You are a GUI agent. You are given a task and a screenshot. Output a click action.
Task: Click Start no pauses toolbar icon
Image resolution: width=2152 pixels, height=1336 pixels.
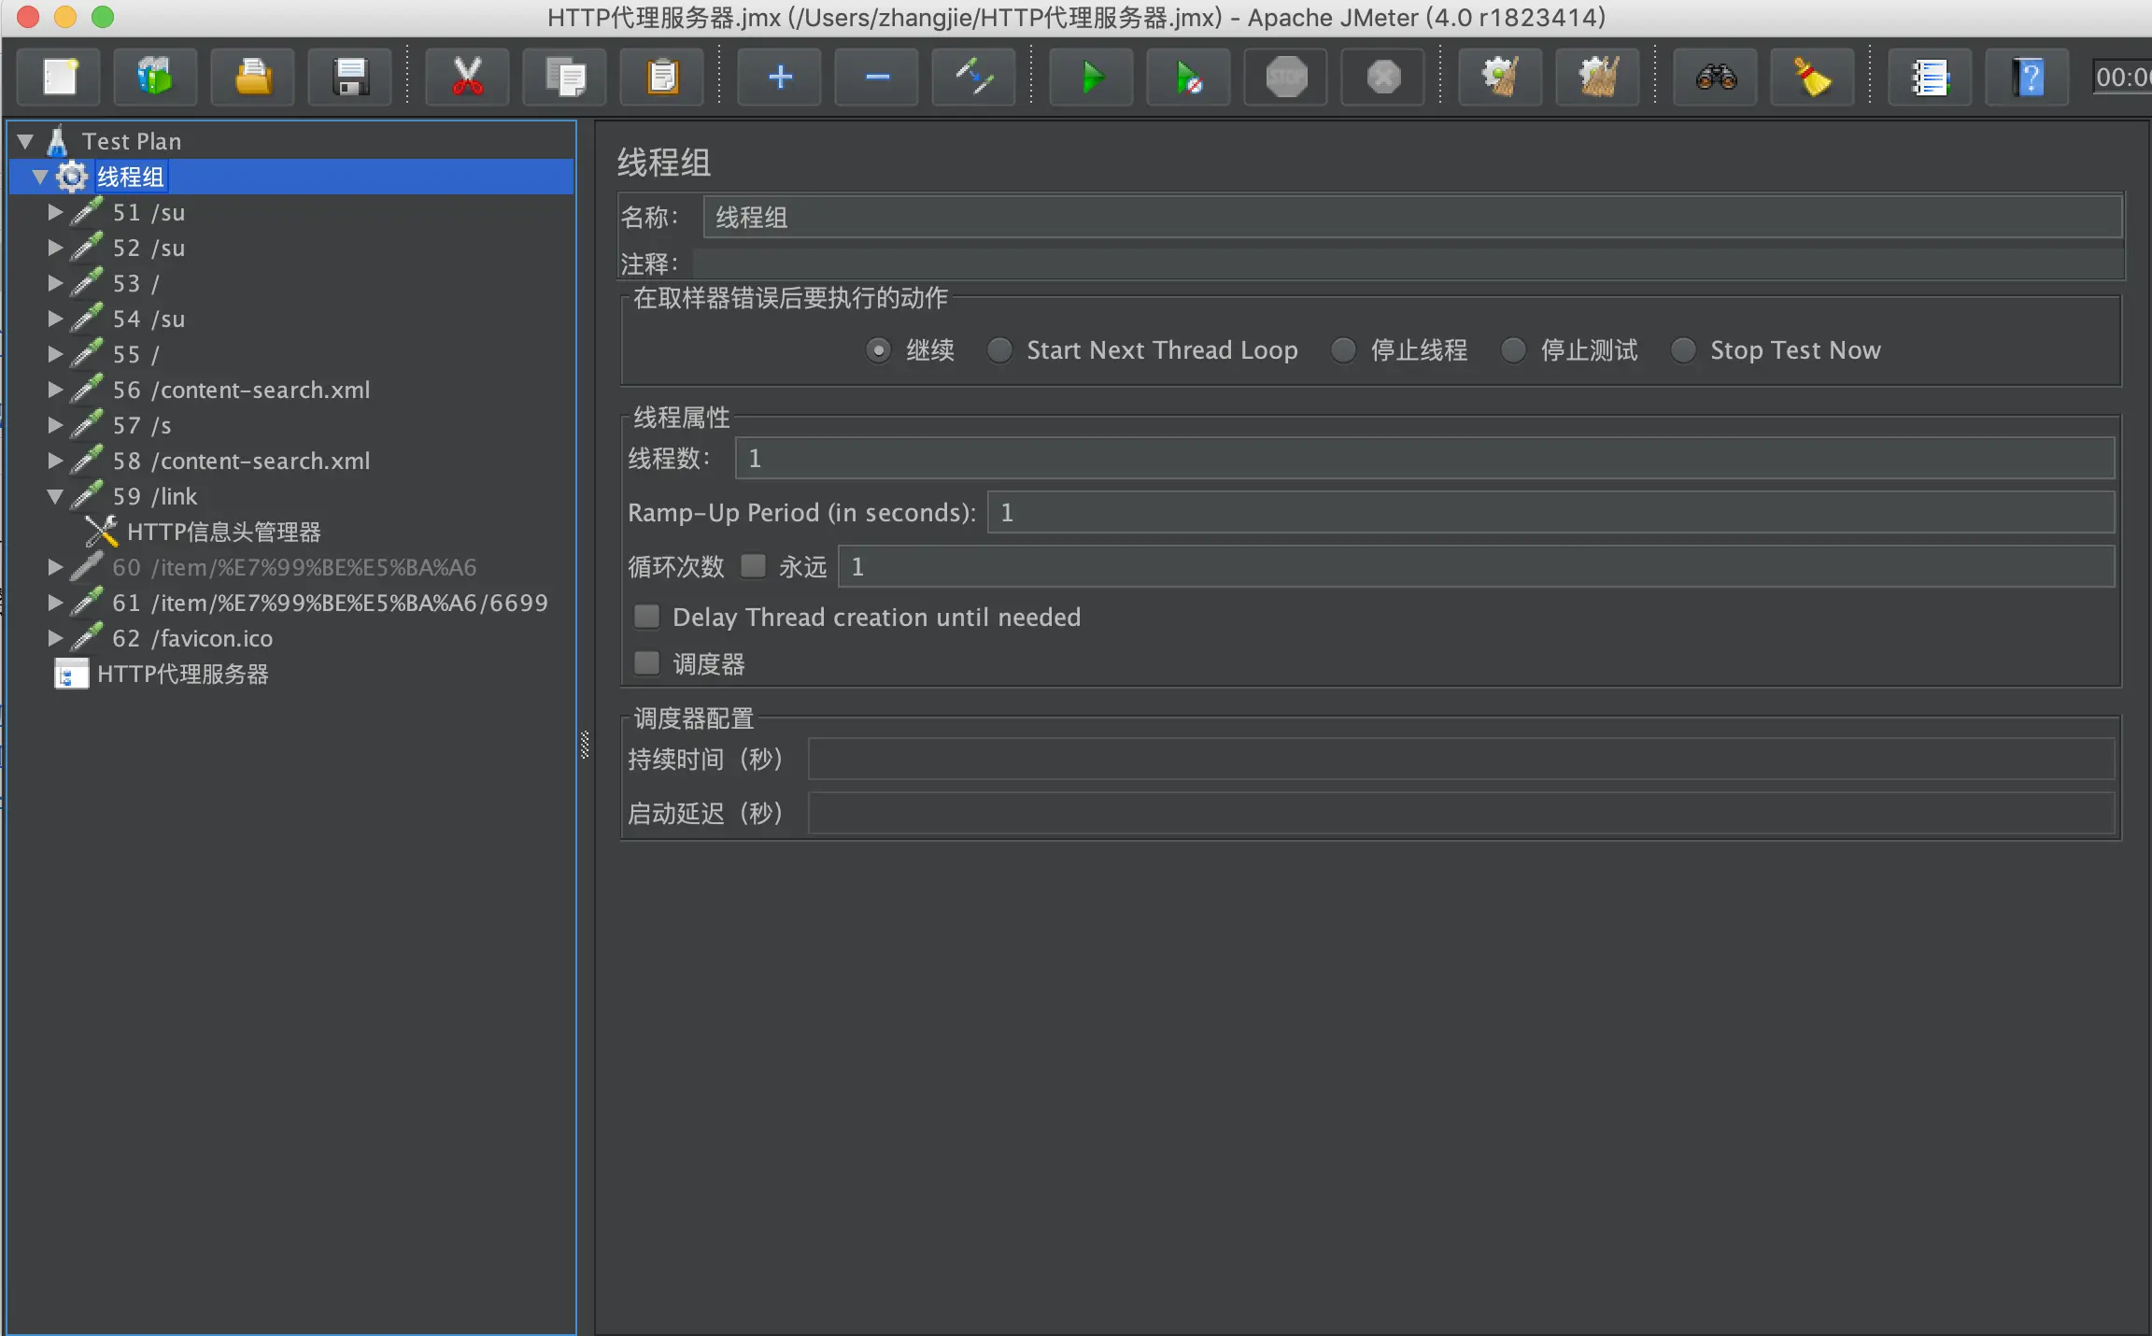tap(1187, 78)
